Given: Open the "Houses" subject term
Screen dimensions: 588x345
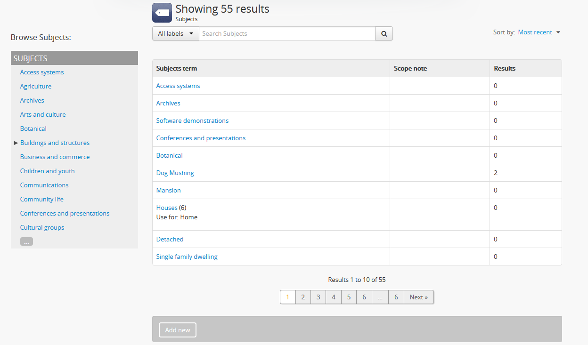Looking at the screenshot, I should [x=166, y=207].
